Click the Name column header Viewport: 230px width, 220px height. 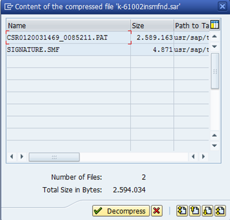(69, 26)
